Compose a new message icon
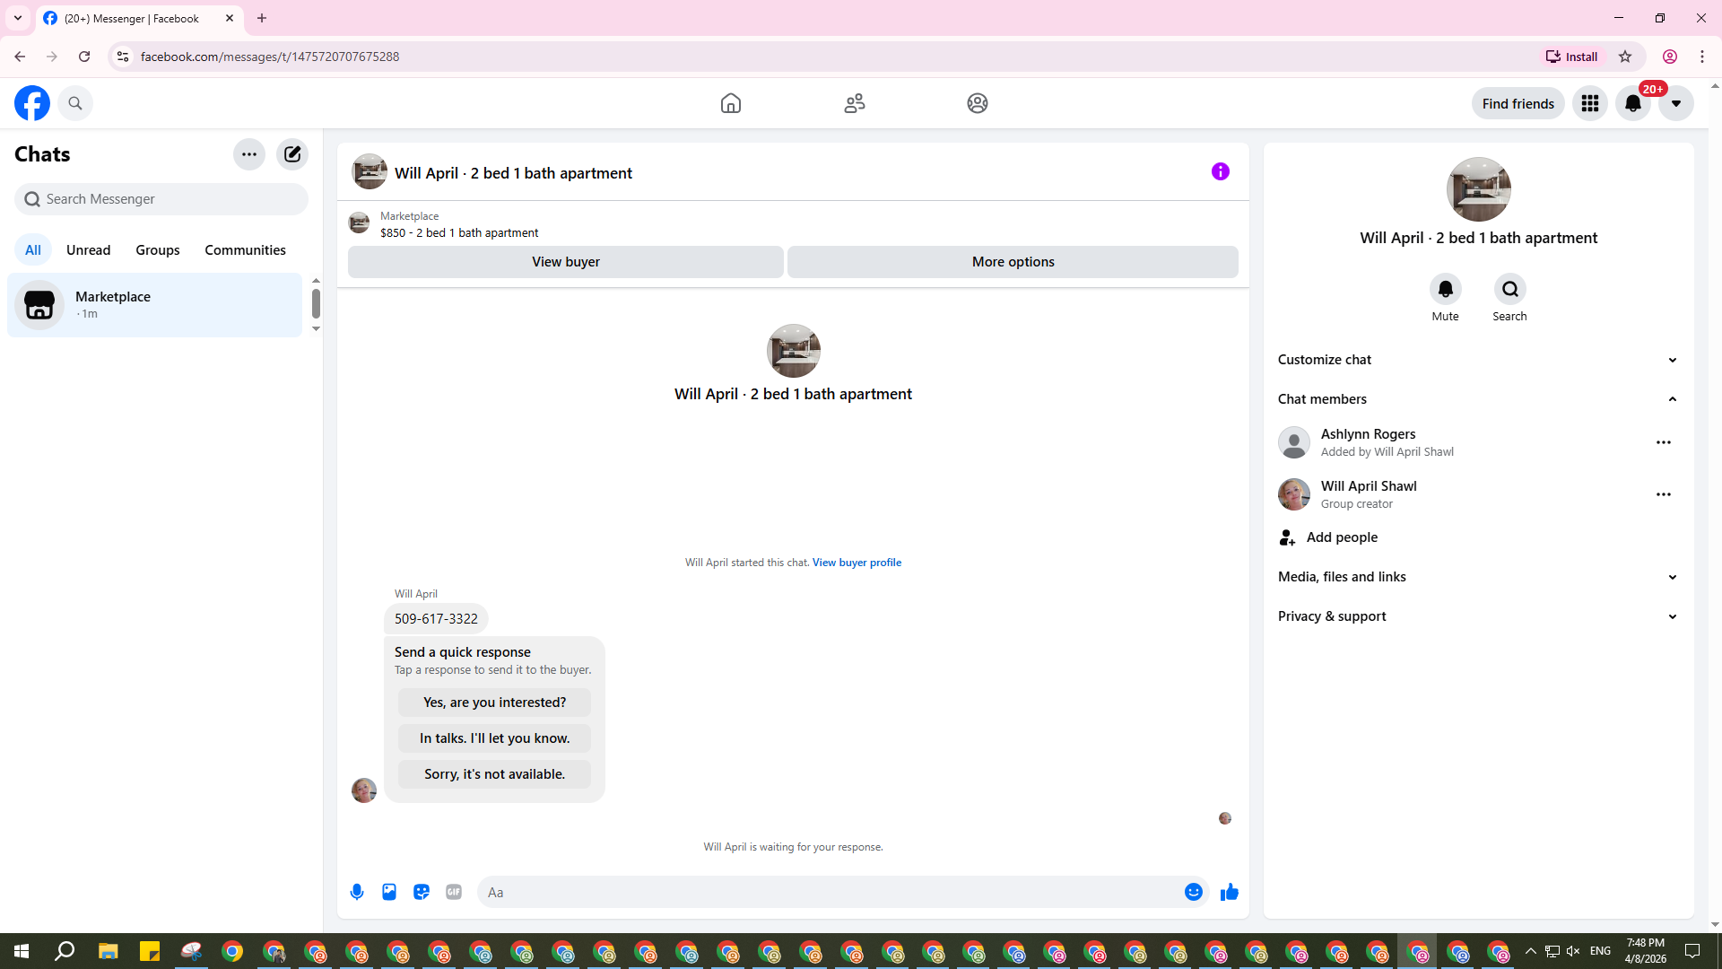 pyautogui.click(x=292, y=154)
